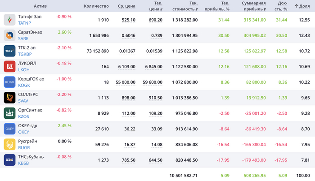This screenshot has width=315, height=181.
Task: Click the СОЛЛЕРС black logo icon
Action: coord(10,98)
